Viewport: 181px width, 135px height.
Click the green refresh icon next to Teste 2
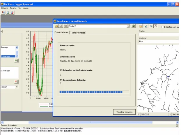coord(134,26)
